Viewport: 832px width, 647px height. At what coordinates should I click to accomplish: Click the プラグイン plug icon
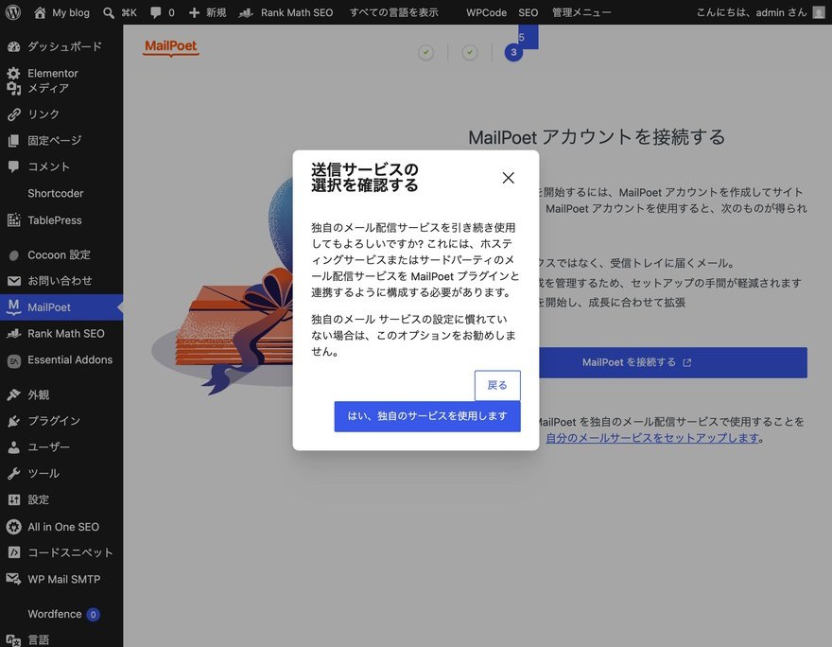point(14,421)
